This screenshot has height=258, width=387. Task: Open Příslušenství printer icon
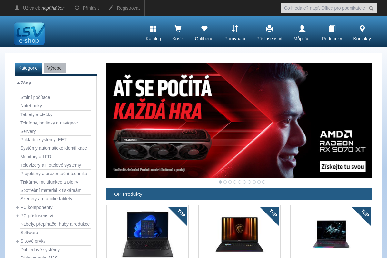pos(269,29)
